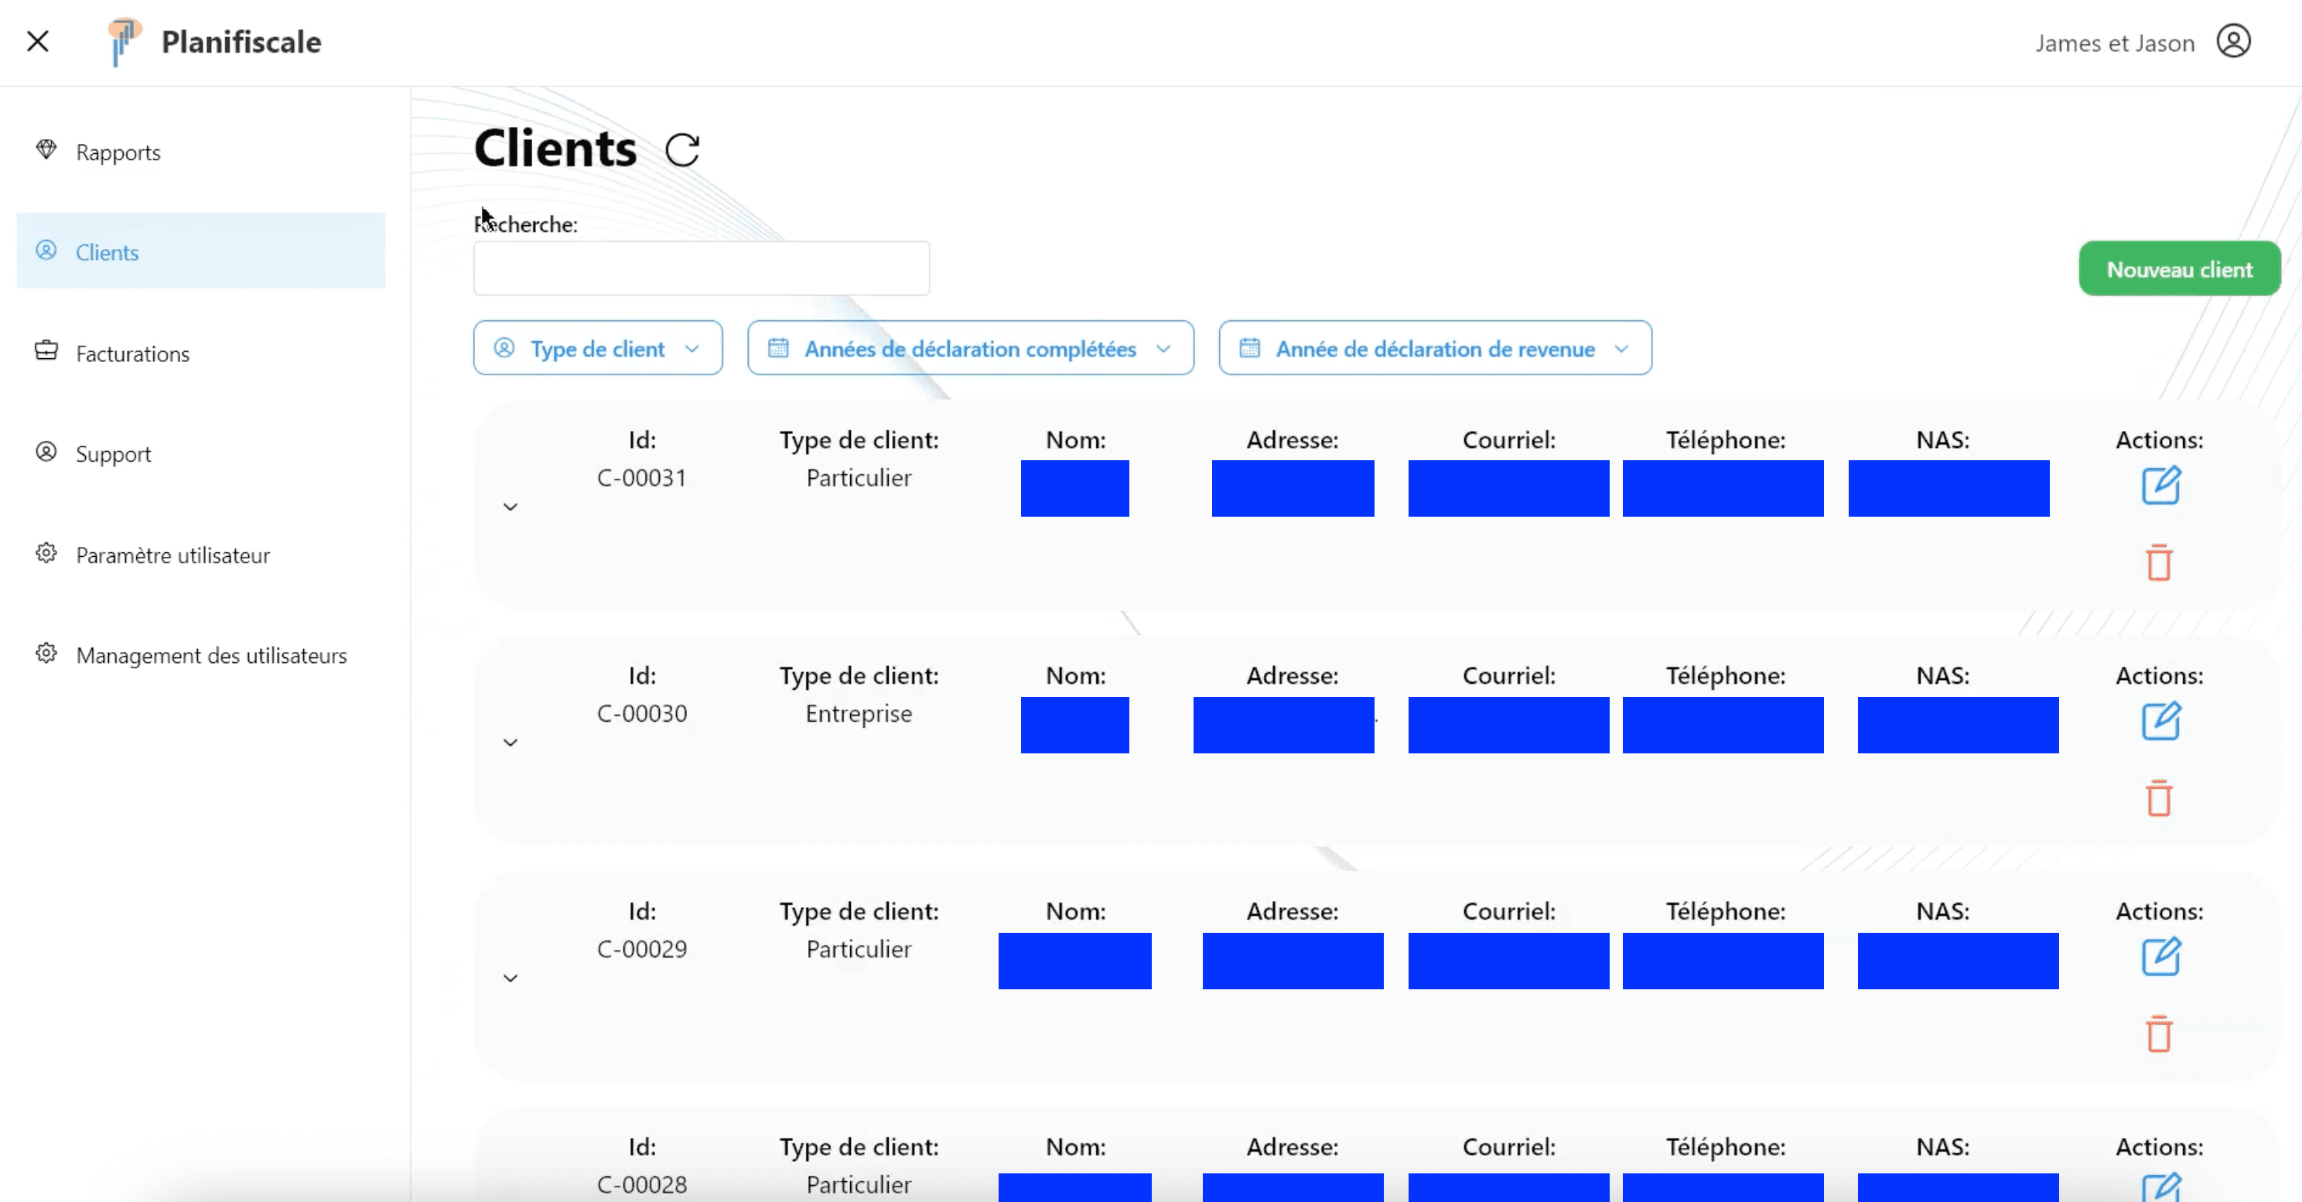Edit client C-00029 using the pencil icon
The width and height of the screenshot is (2302, 1202).
[x=2160, y=956]
